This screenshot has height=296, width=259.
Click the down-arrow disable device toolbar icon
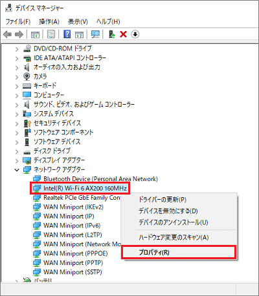pos(135,34)
